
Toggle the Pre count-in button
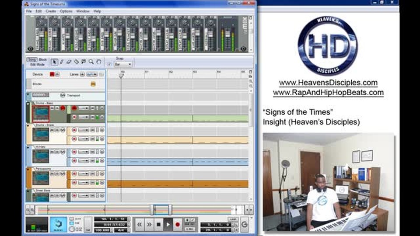click(x=71, y=223)
